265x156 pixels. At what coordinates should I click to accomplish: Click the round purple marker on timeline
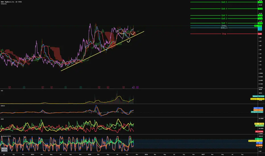pyautogui.click(x=133, y=87)
